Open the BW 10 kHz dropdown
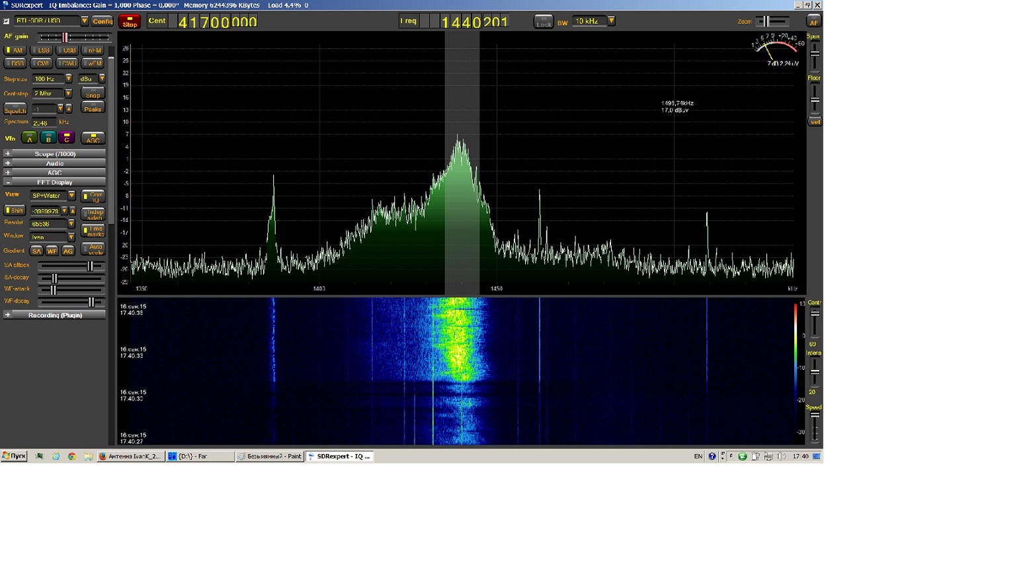Viewport: 1029px width, 579px height. (612, 21)
